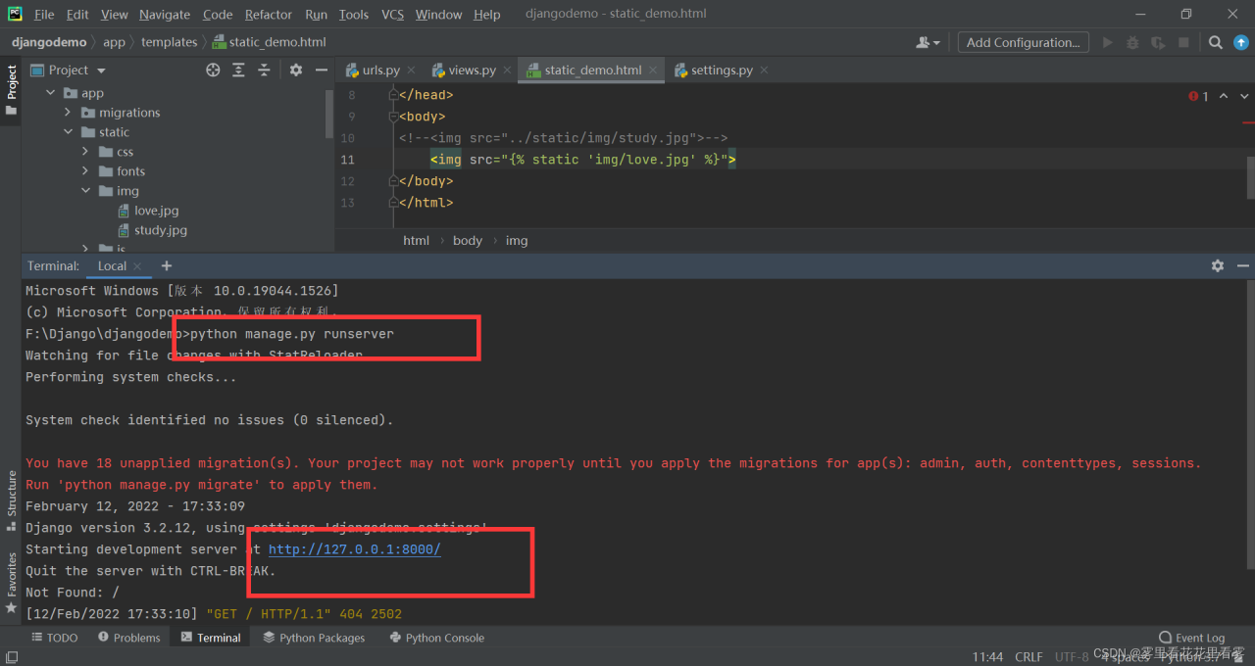Toggle the Project tool window sidebar button
Image resolution: width=1255 pixels, height=666 pixels.
(12, 90)
